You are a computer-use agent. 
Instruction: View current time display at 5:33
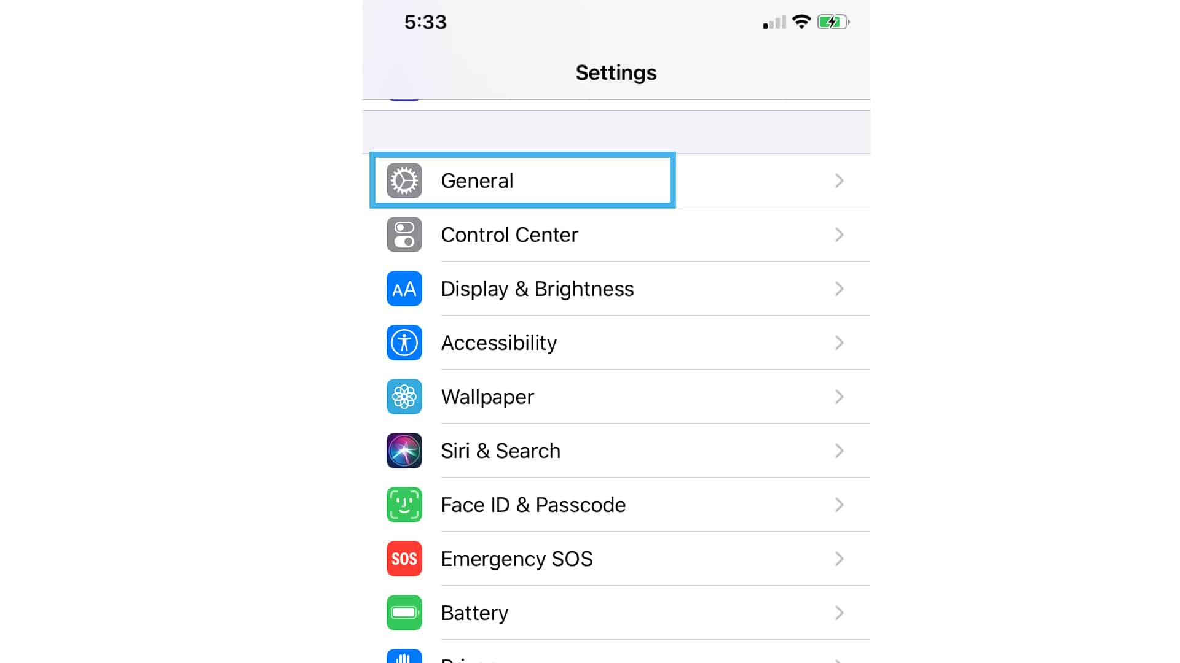tap(425, 23)
